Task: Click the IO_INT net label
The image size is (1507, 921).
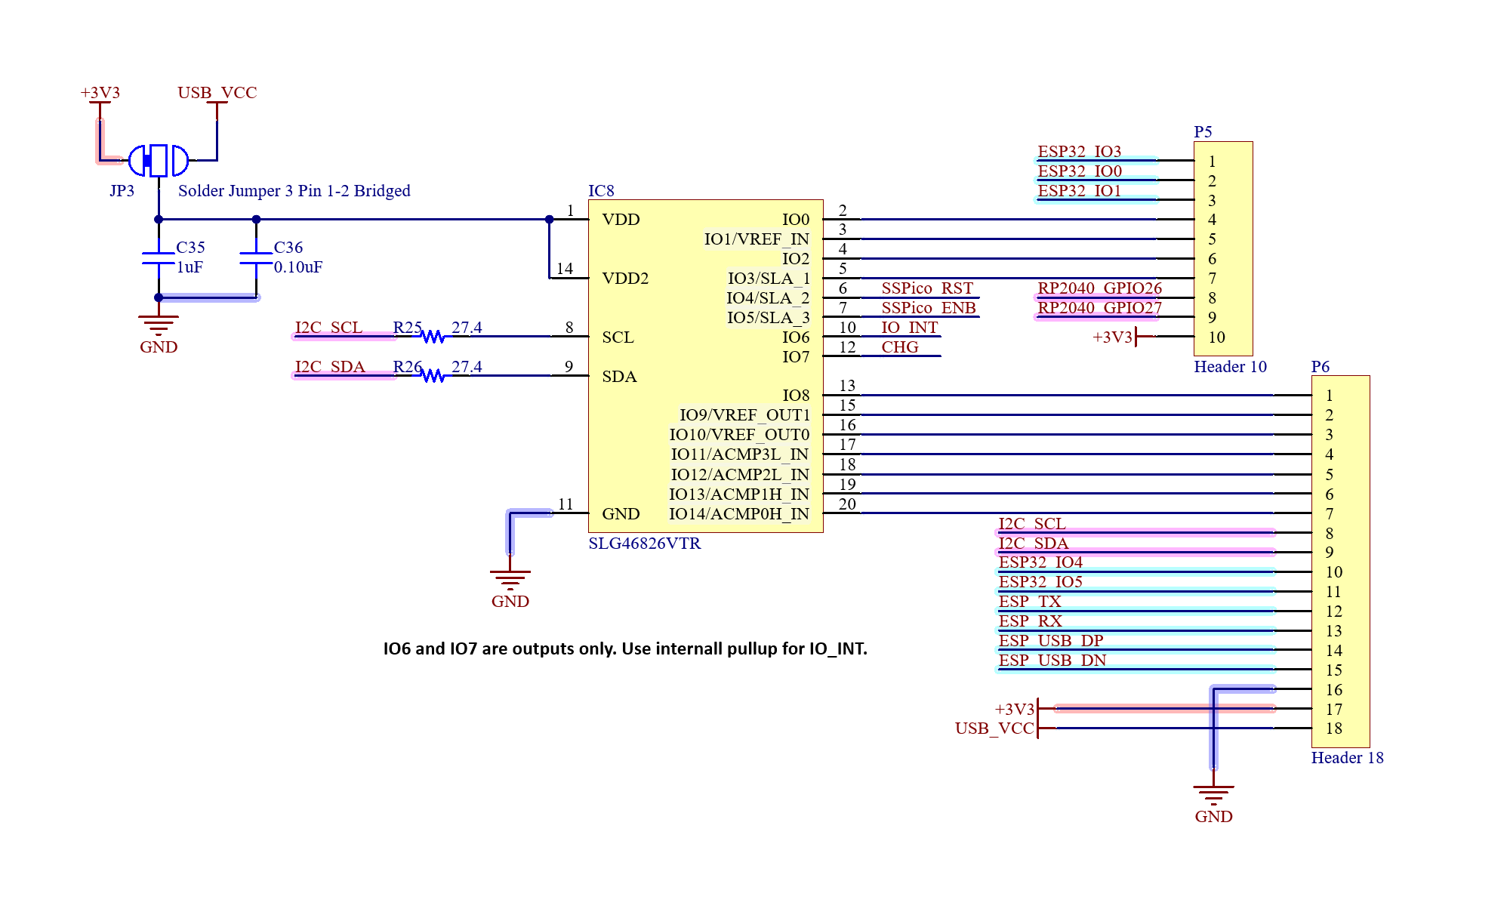Action: [x=909, y=328]
